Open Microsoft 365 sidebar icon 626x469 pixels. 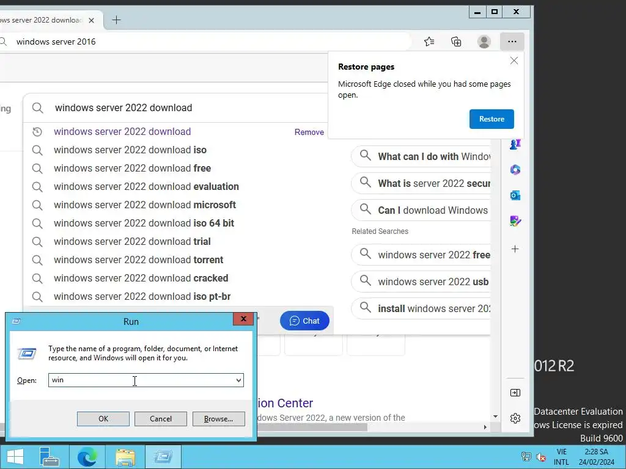pyautogui.click(x=515, y=170)
